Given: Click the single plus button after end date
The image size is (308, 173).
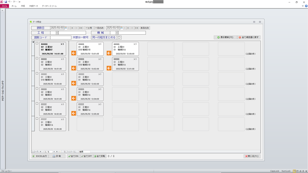Looking at the screenshot, I should tap(128, 28).
